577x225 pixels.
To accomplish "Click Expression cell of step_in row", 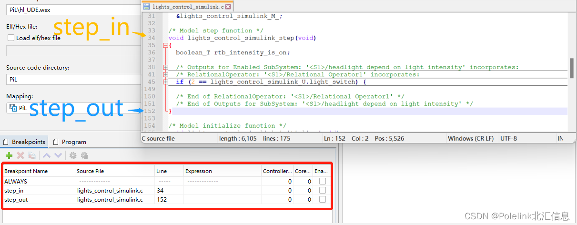I will [222, 190].
